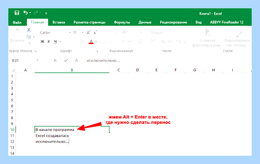Viewport: 260px width, 164px height.
Task: Switch to the Рецензирование tab
Action: coord(174,22)
